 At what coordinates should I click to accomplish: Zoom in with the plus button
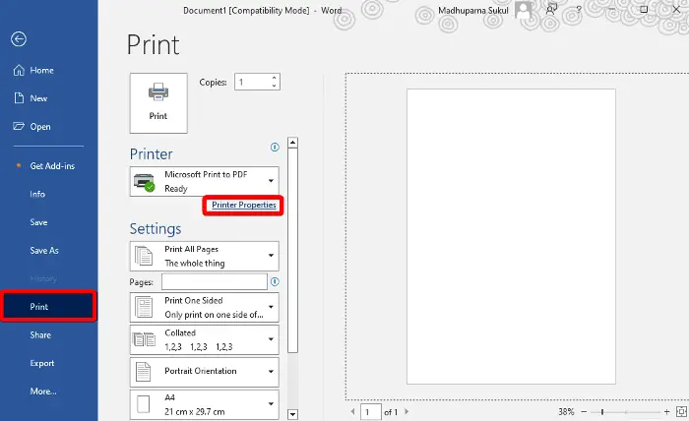[x=666, y=412]
